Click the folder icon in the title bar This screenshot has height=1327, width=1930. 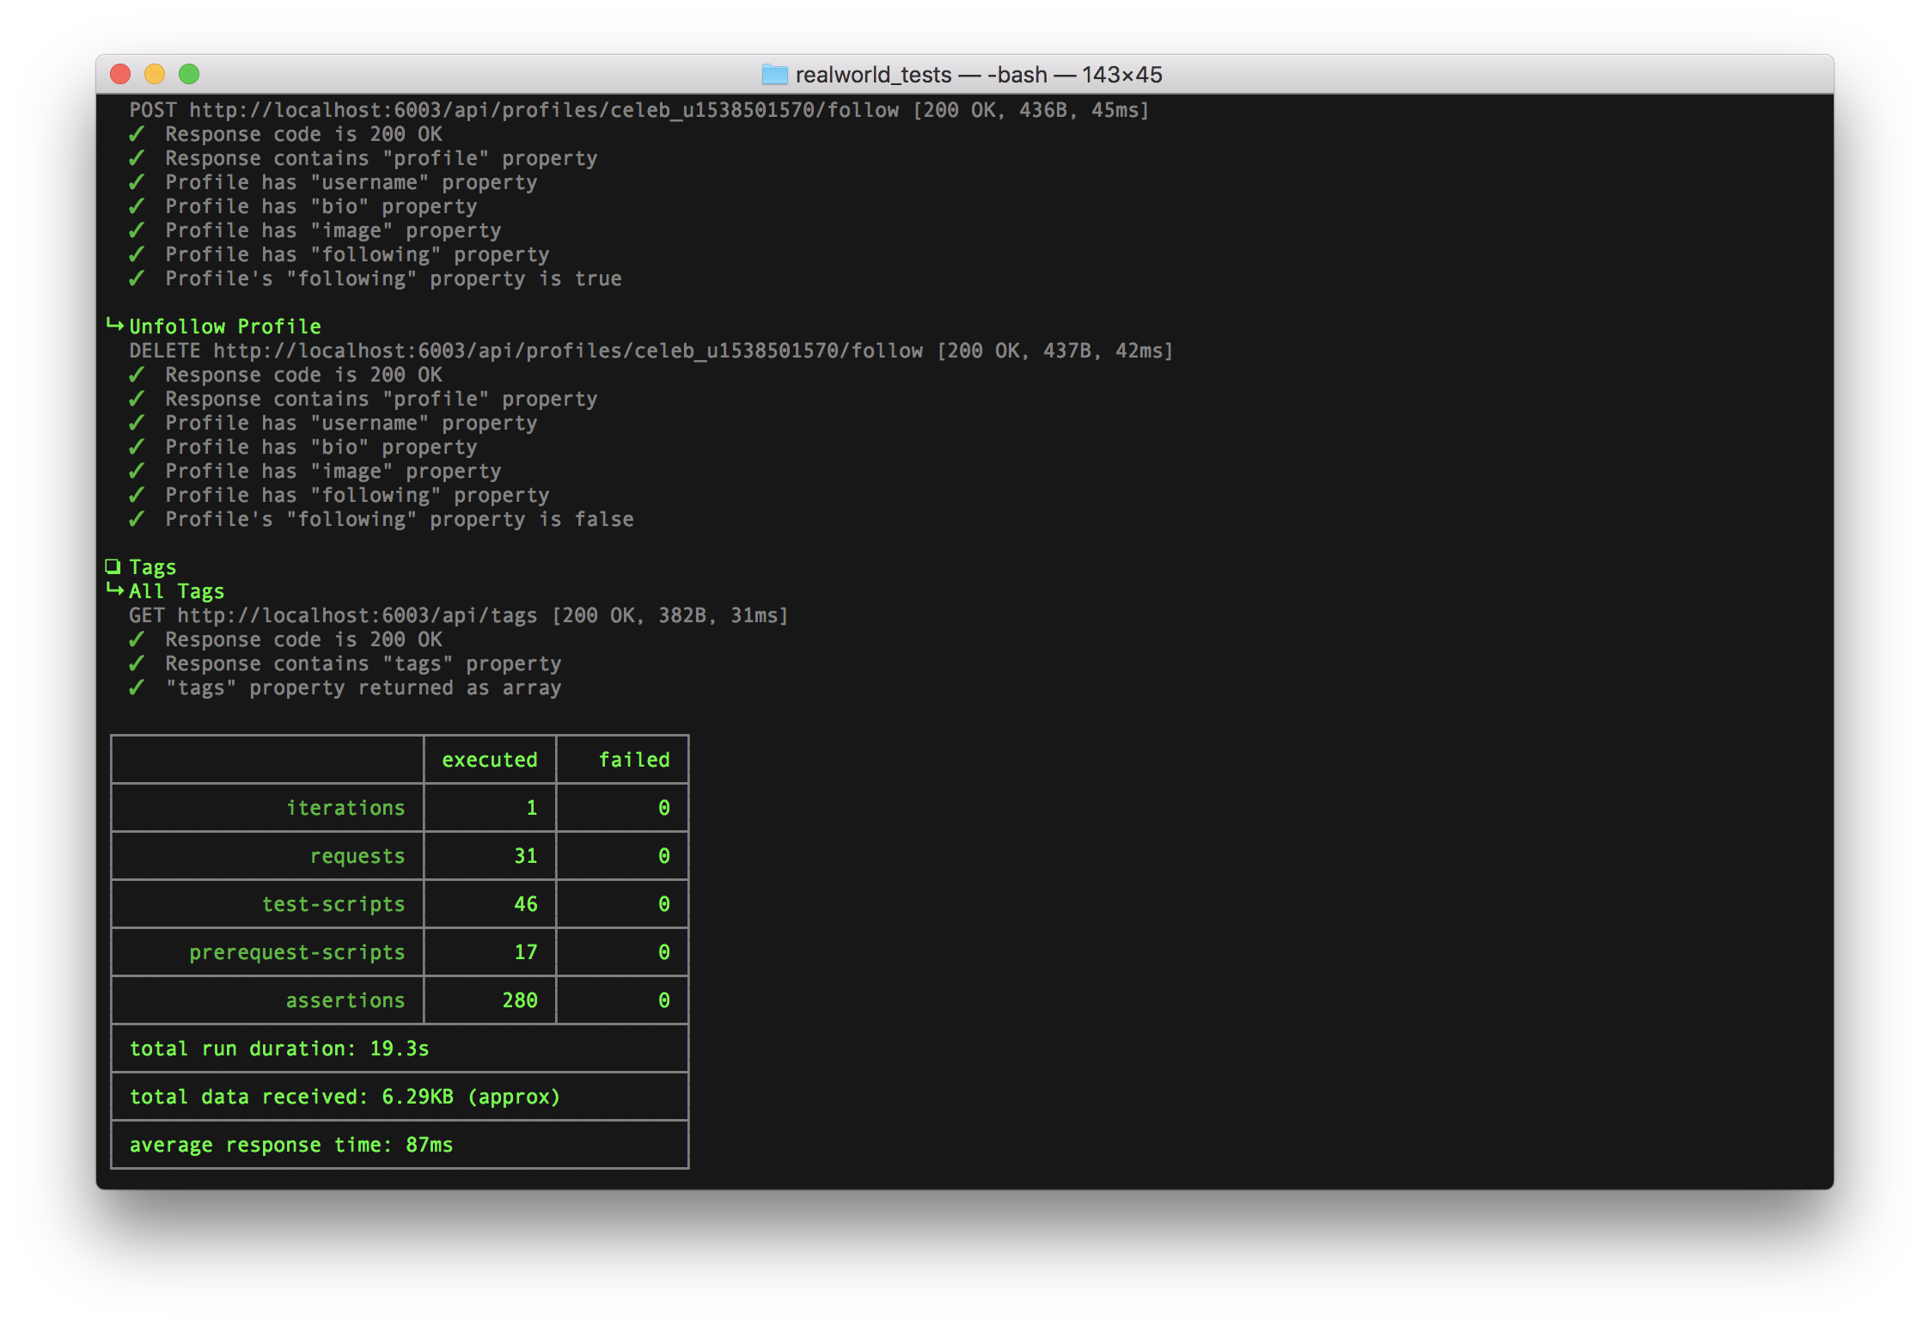[776, 75]
